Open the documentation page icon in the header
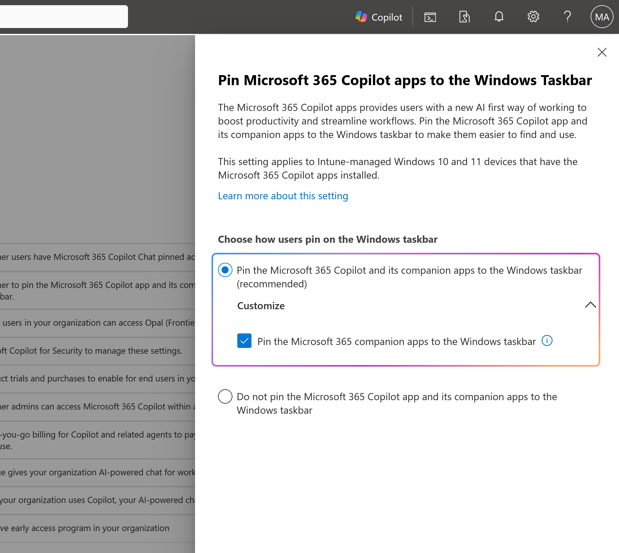This screenshot has width=619, height=553. (464, 16)
